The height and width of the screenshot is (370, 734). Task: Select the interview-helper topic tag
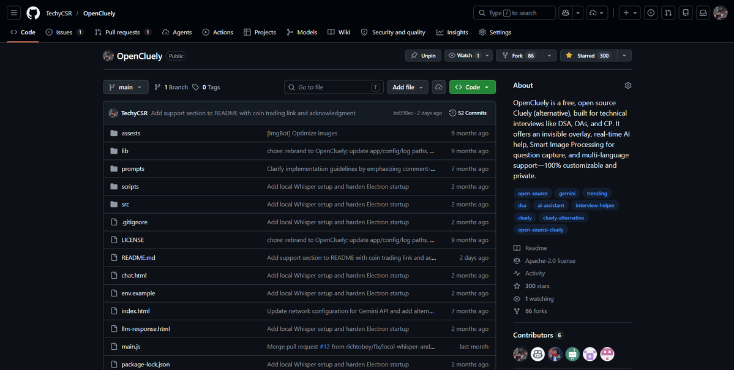pyautogui.click(x=595, y=205)
